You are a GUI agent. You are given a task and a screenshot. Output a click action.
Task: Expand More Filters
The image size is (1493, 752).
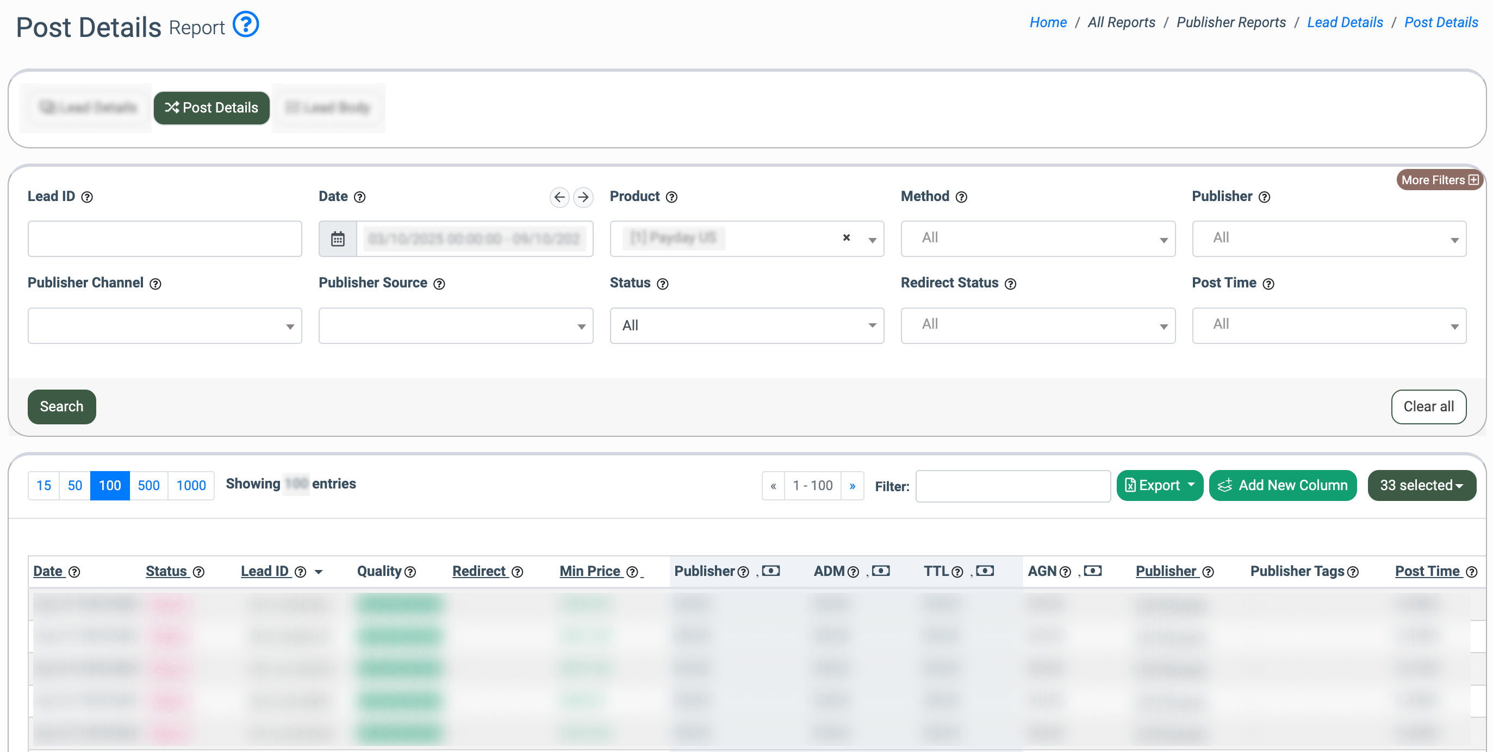pos(1440,180)
